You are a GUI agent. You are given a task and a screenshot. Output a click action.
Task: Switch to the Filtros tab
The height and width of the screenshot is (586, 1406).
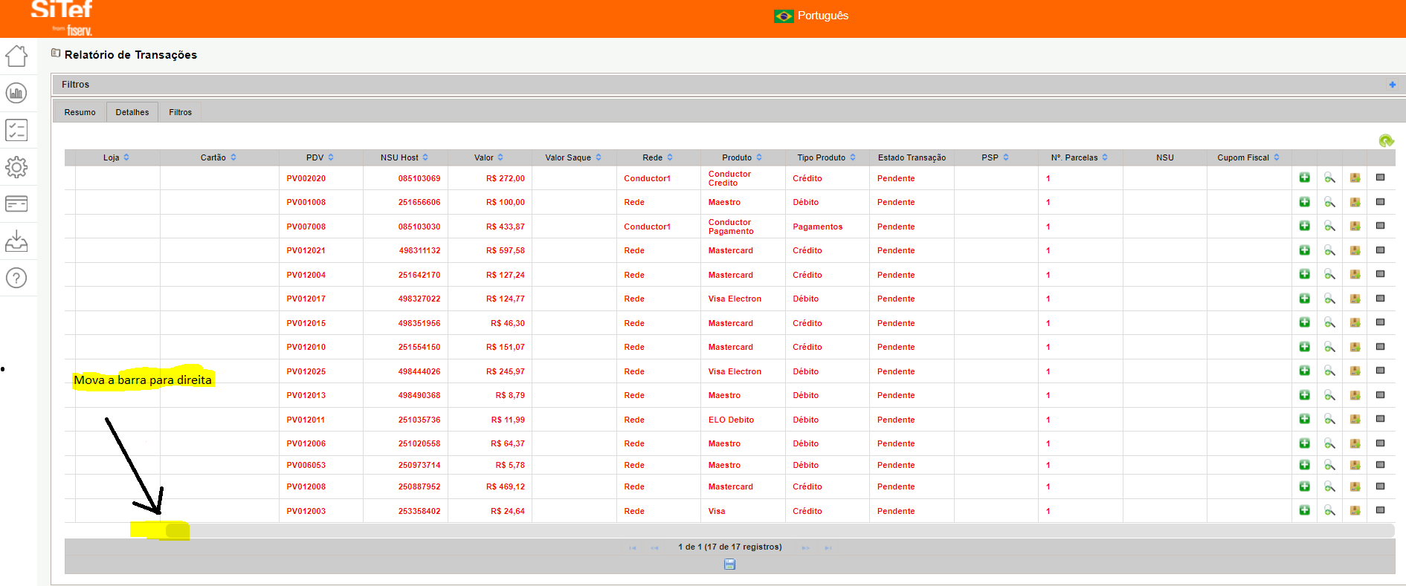(180, 112)
